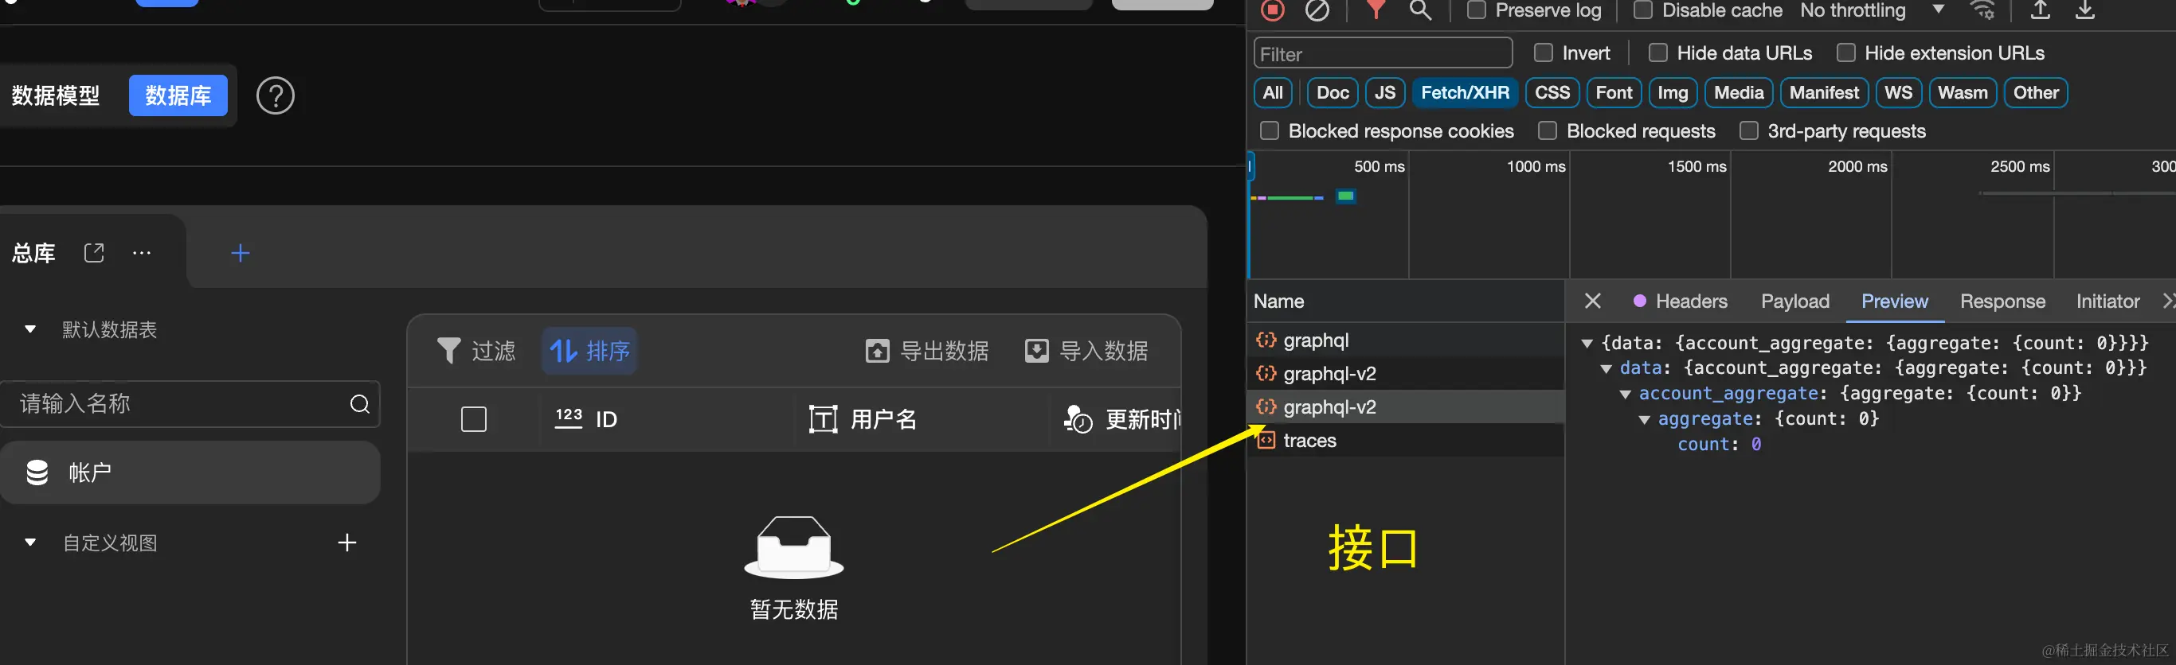Collapse the account_aggregate node
The width and height of the screenshot is (2176, 665).
pyautogui.click(x=1624, y=394)
